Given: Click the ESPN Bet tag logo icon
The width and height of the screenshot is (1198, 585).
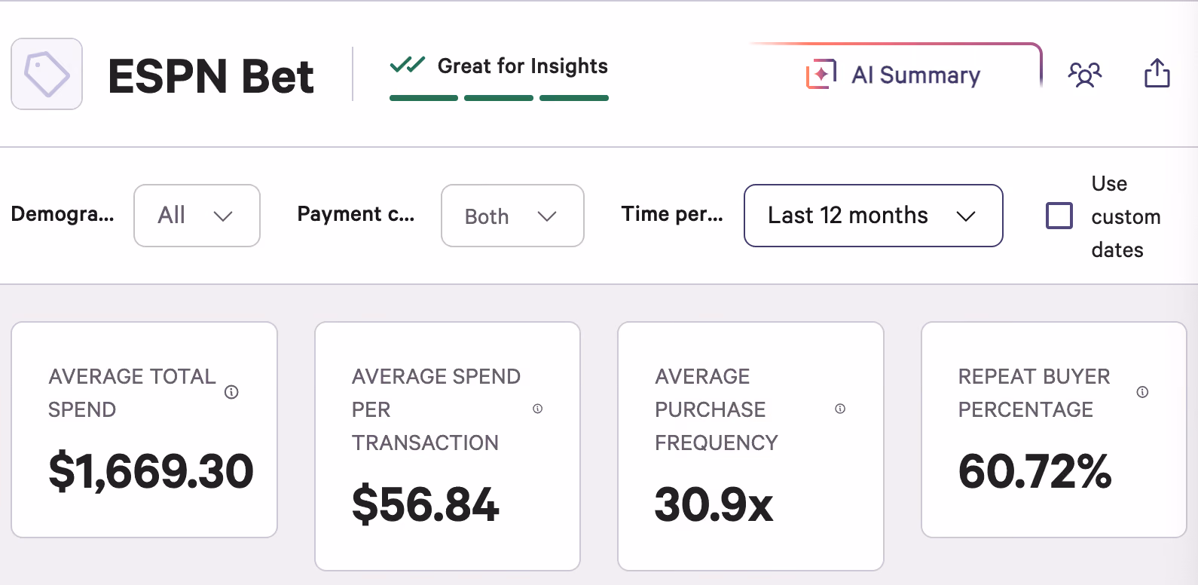Looking at the screenshot, I should (47, 74).
